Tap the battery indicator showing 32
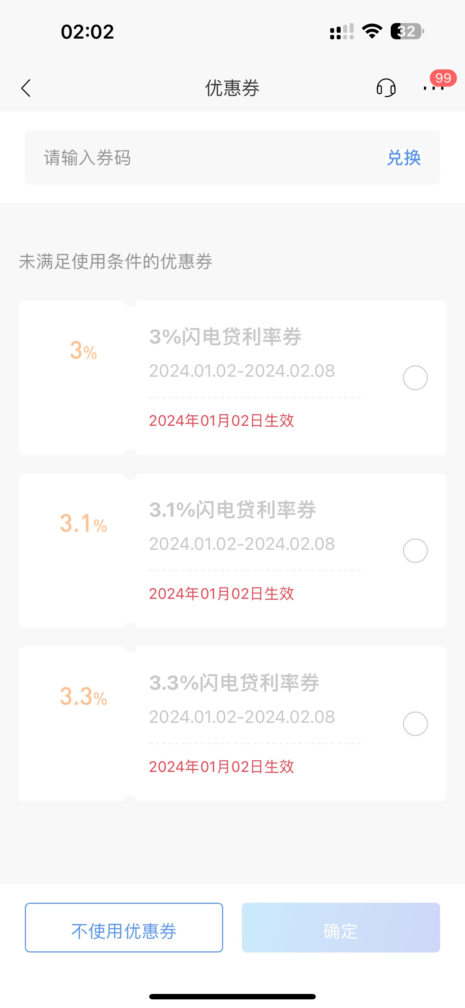465x1008 pixels. tap(407, 31)
